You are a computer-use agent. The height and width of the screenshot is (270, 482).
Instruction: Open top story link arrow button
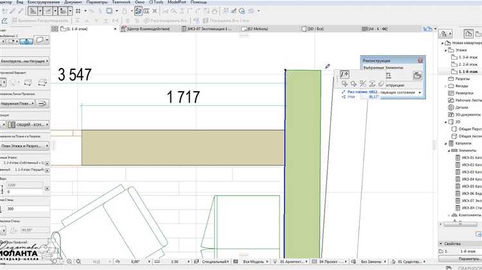tap(47, 164)
